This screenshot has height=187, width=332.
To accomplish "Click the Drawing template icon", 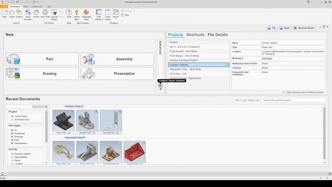I will coord(13,74).
